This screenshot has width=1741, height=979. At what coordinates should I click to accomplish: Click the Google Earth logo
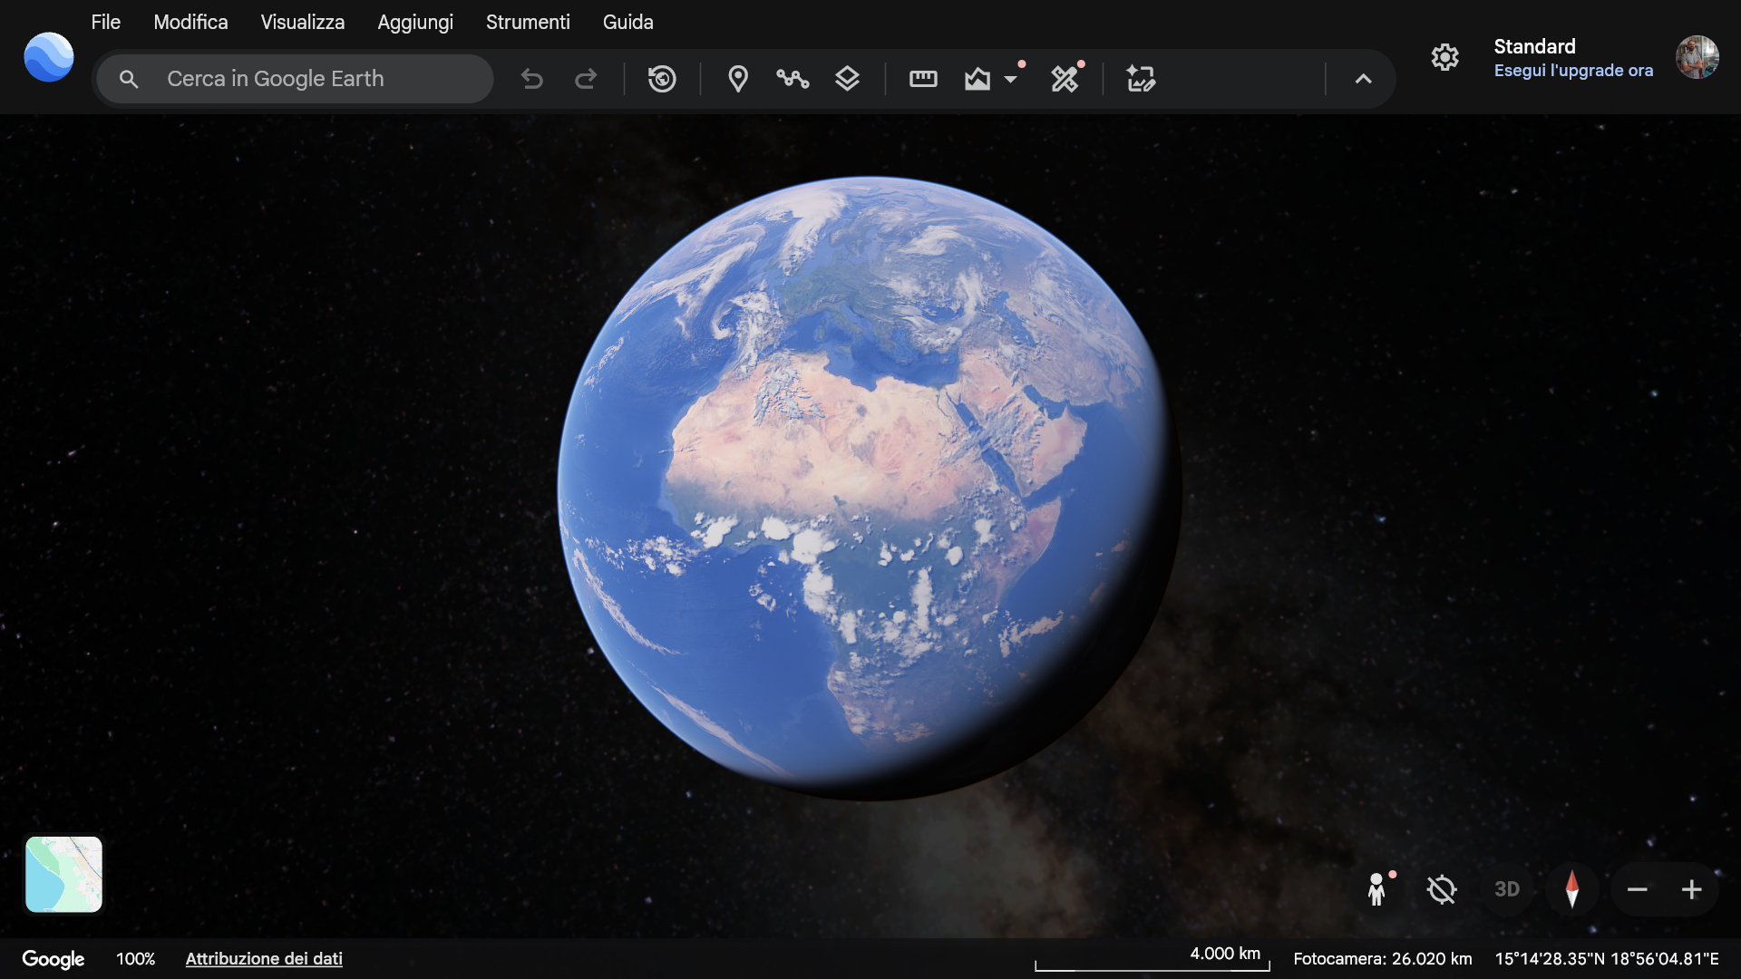coord(49,57)
